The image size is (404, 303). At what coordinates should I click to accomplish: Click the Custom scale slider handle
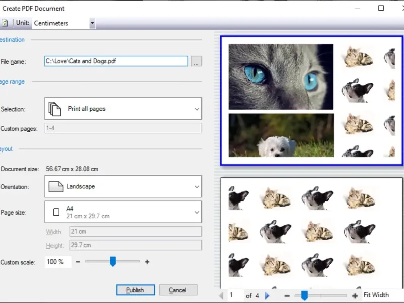pos(113,261)
